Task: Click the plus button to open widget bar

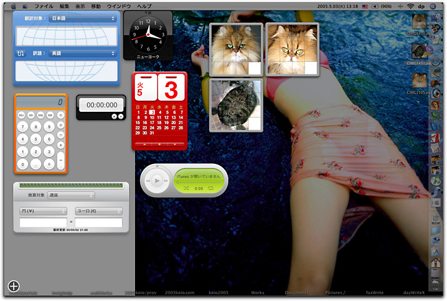Action: tap(13, 287)
